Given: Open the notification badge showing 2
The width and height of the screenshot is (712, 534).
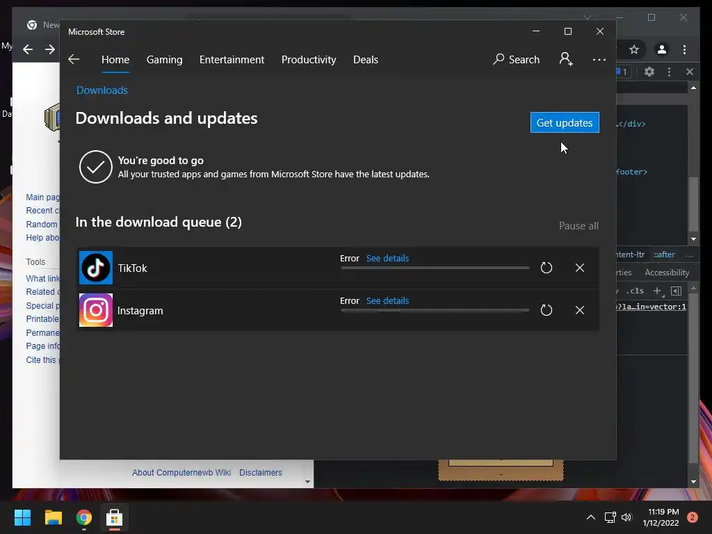Looking at the screenshot, I should 693,517.
